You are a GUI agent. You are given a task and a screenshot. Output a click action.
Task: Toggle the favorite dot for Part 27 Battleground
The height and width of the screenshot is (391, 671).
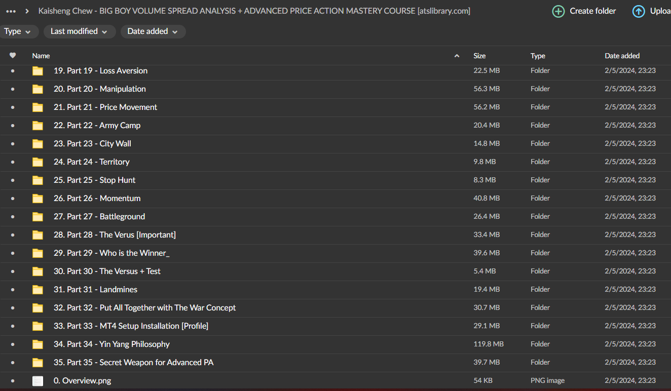[13, 217]
